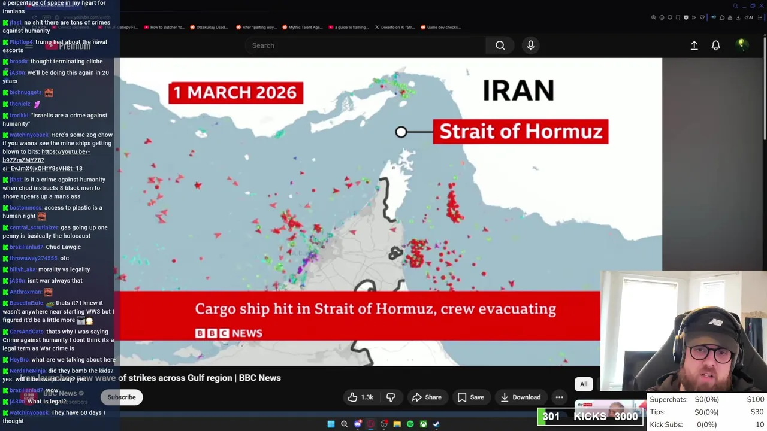
Task: Open browser profile person icon
Action: (x=730, y=17)
